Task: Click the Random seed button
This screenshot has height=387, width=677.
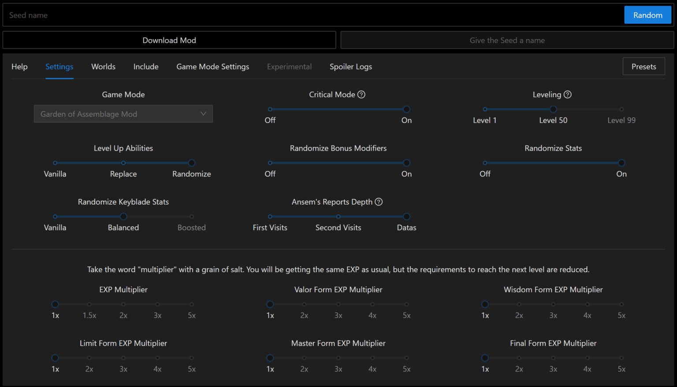Action: click(647, 15)
